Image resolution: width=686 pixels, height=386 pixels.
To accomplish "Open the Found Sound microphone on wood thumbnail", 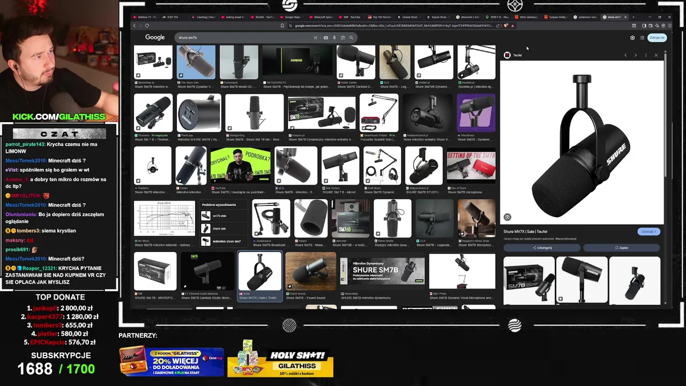I will (x=310, y=272).
